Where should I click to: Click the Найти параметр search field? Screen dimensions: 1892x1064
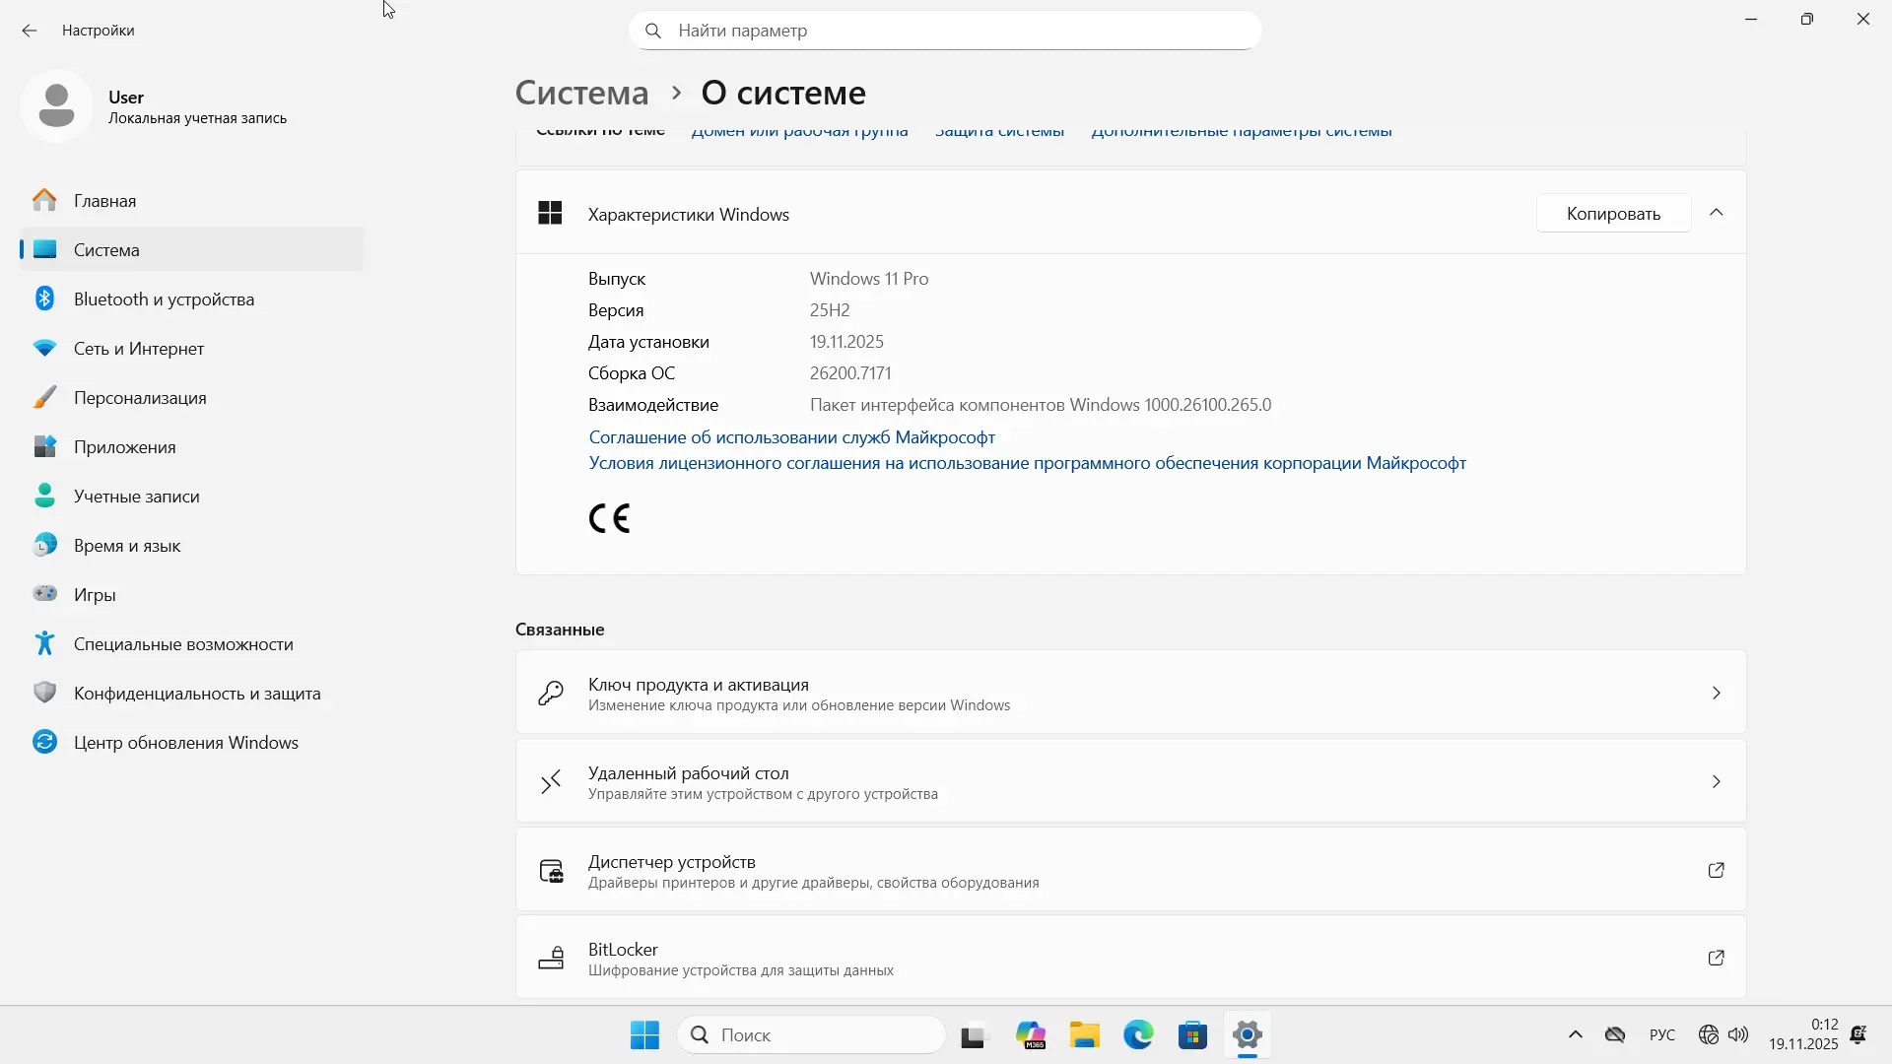[x=946, y=31]
